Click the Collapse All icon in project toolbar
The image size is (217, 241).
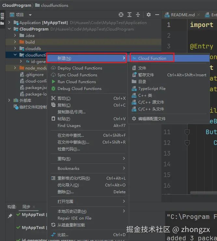coord(138,15)
